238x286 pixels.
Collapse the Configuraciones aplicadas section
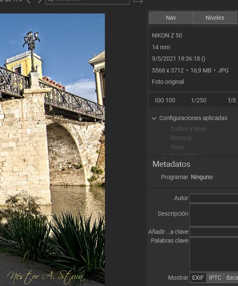click(154, 118)
